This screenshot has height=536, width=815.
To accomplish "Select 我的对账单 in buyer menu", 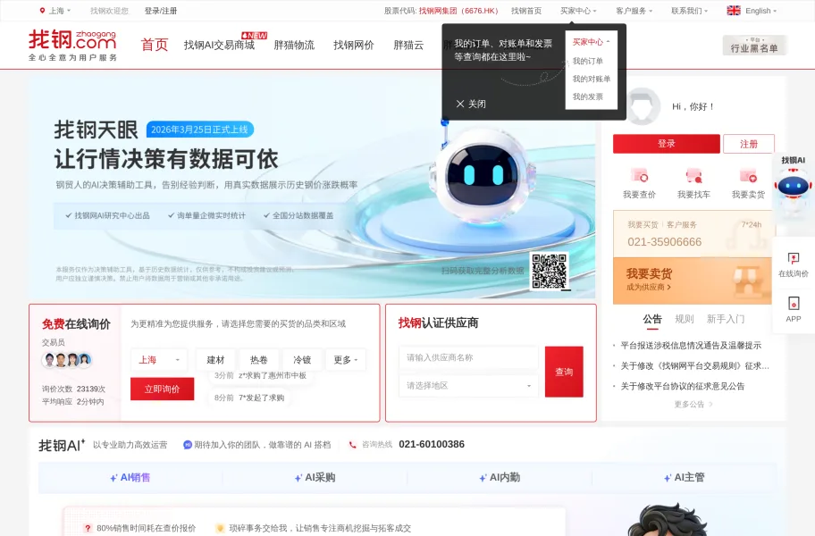I will (x=592, y=79).
